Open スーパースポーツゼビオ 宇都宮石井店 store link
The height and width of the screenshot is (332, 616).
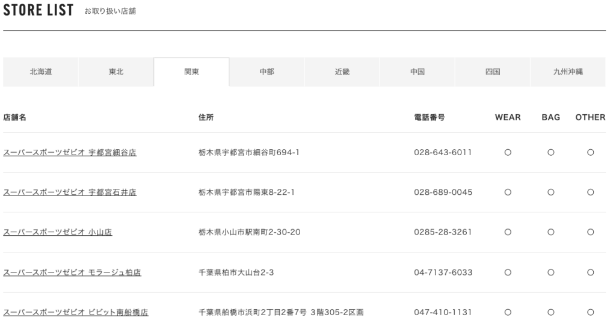tap(70, 192)
